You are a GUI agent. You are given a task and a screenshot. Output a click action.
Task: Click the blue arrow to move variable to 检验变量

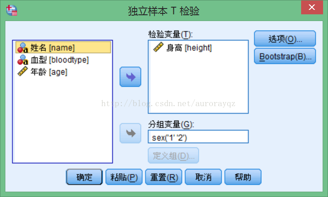point(130,77)
